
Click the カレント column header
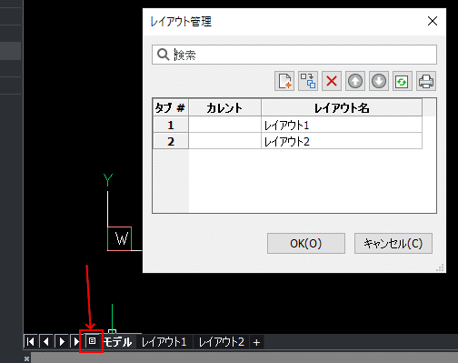tap(224, 107)
